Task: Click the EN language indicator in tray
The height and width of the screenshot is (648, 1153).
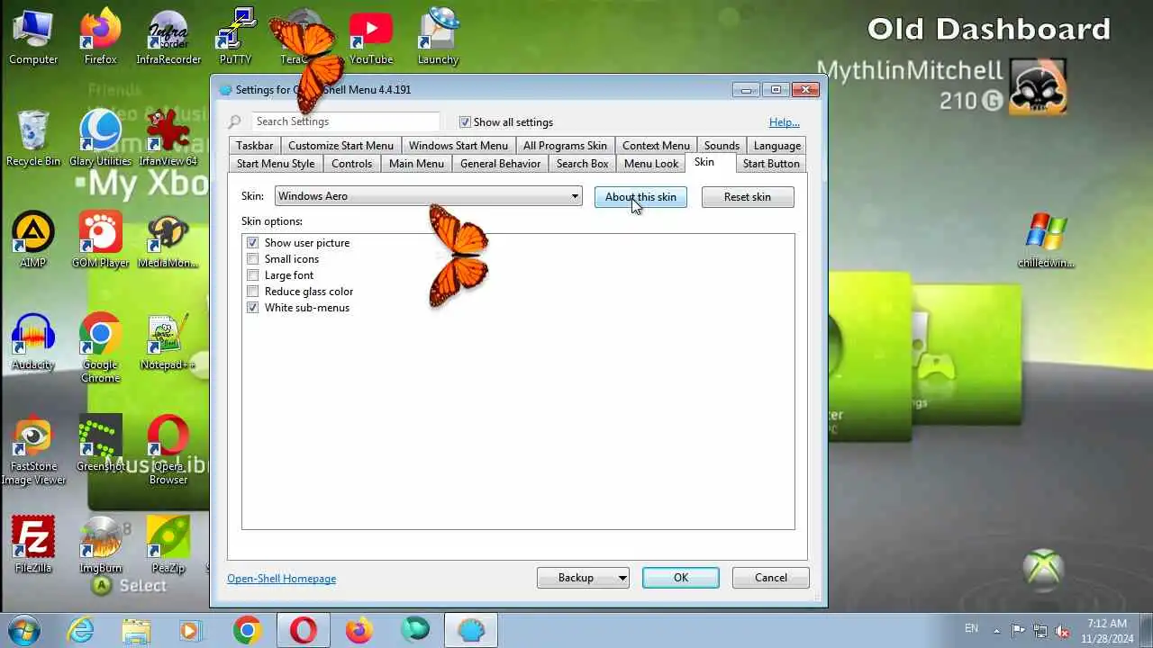Action: pyautogui.click(x=971, y=629)
